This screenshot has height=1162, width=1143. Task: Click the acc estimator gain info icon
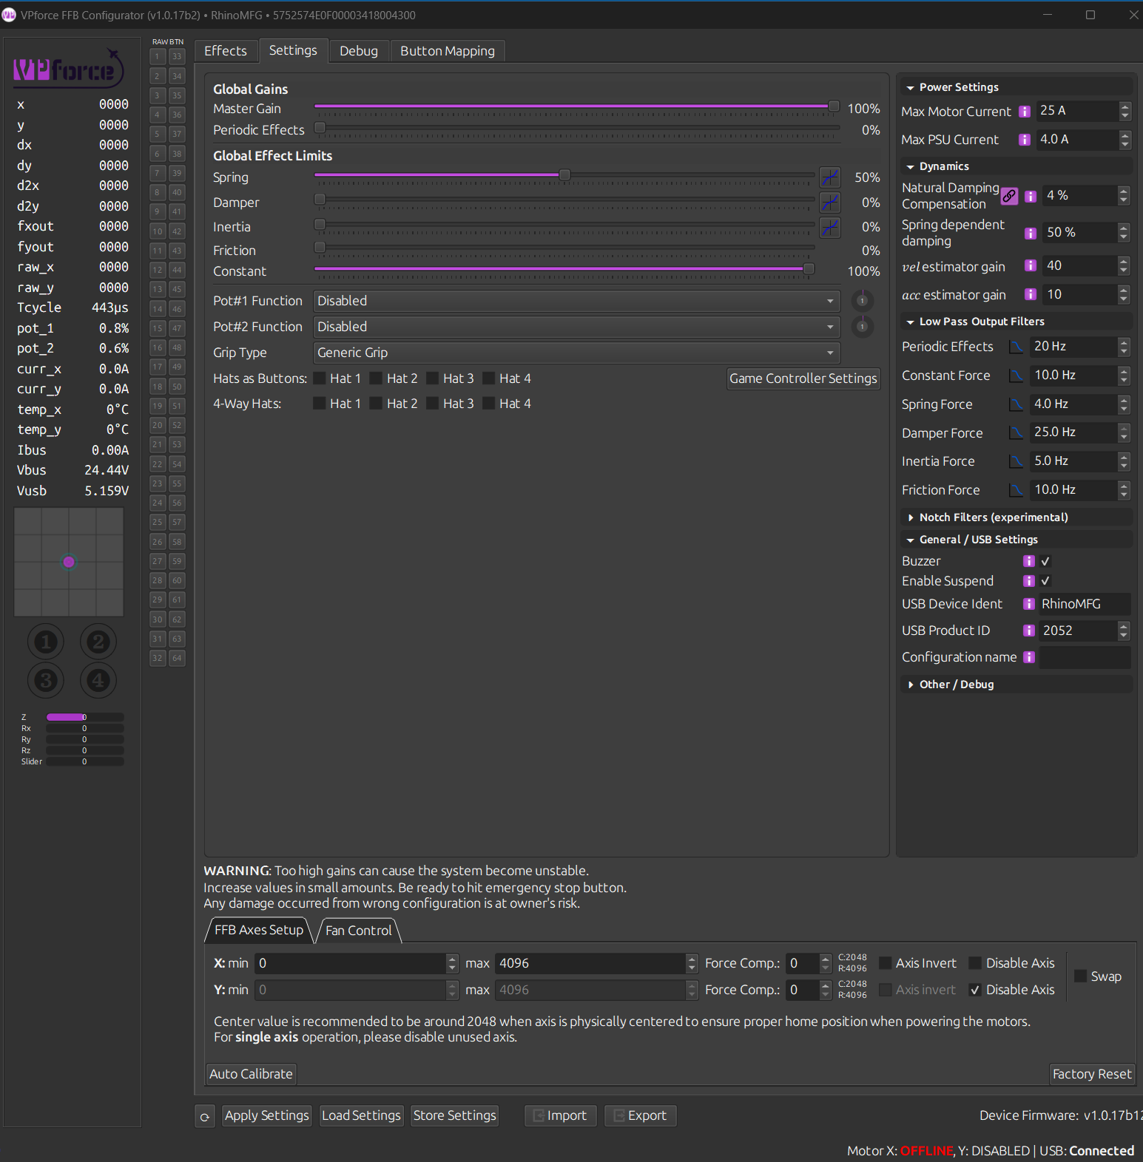coord(1031,295)
